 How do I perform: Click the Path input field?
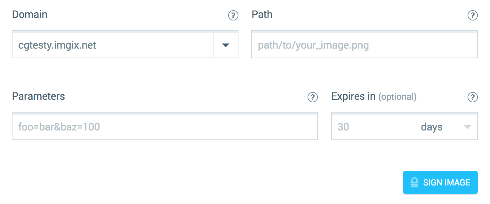pyautogui.click(x=364, y=44)
